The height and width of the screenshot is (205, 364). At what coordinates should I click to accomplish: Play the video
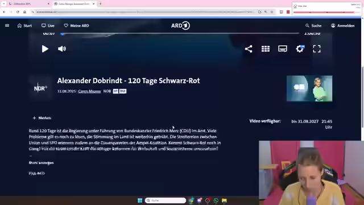[45, 49]
